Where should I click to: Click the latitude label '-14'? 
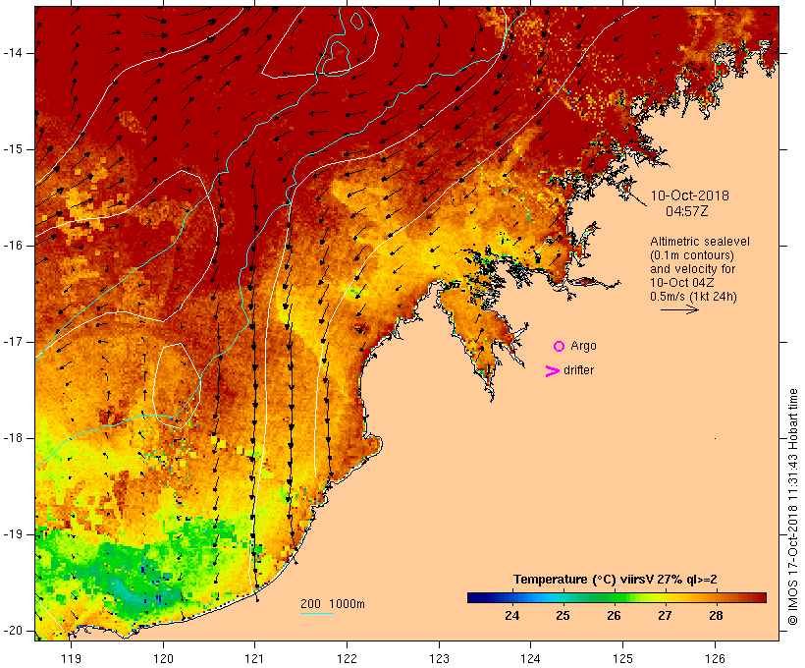click(12, 53)
